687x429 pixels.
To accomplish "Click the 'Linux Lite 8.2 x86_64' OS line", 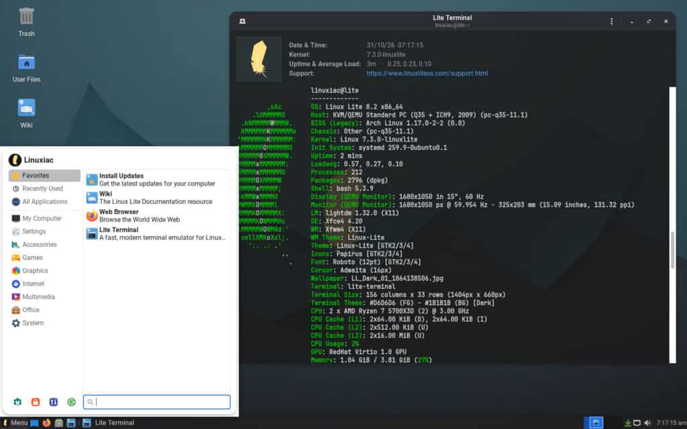I will [x=357, y=107].
